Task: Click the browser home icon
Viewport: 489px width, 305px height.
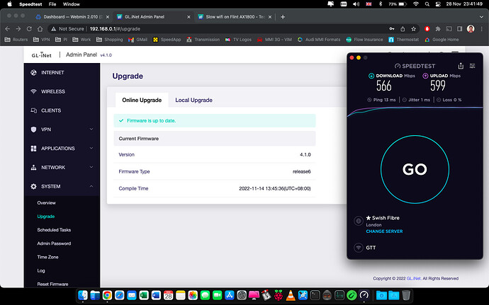Action: click(40, 29)
